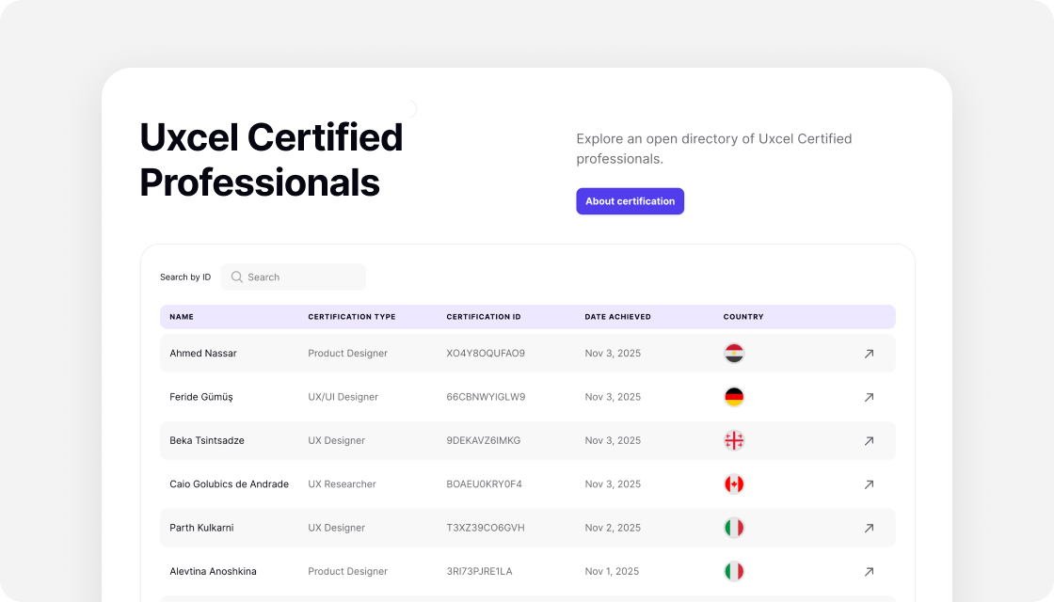The image size is (1054, 602).
Task: Click certification ID XO4Y8OQUFAO9 for Ahmed Nassar
Action: click(x=486, y=353)
